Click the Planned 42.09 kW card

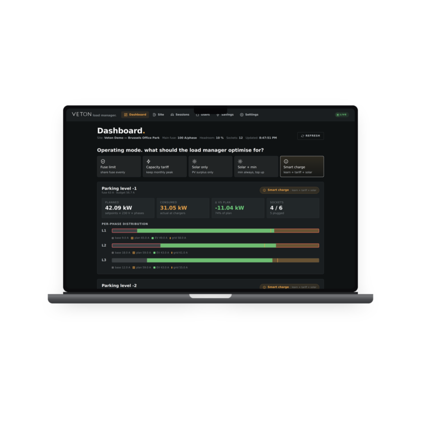[128, 208]
